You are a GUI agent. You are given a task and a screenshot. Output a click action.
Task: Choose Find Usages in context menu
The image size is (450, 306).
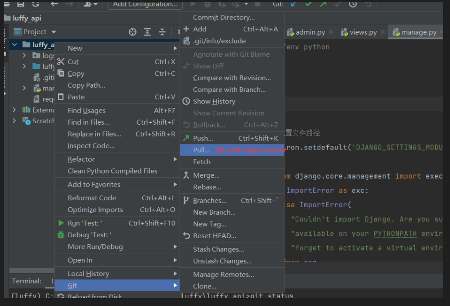click(x=117, y=110)
